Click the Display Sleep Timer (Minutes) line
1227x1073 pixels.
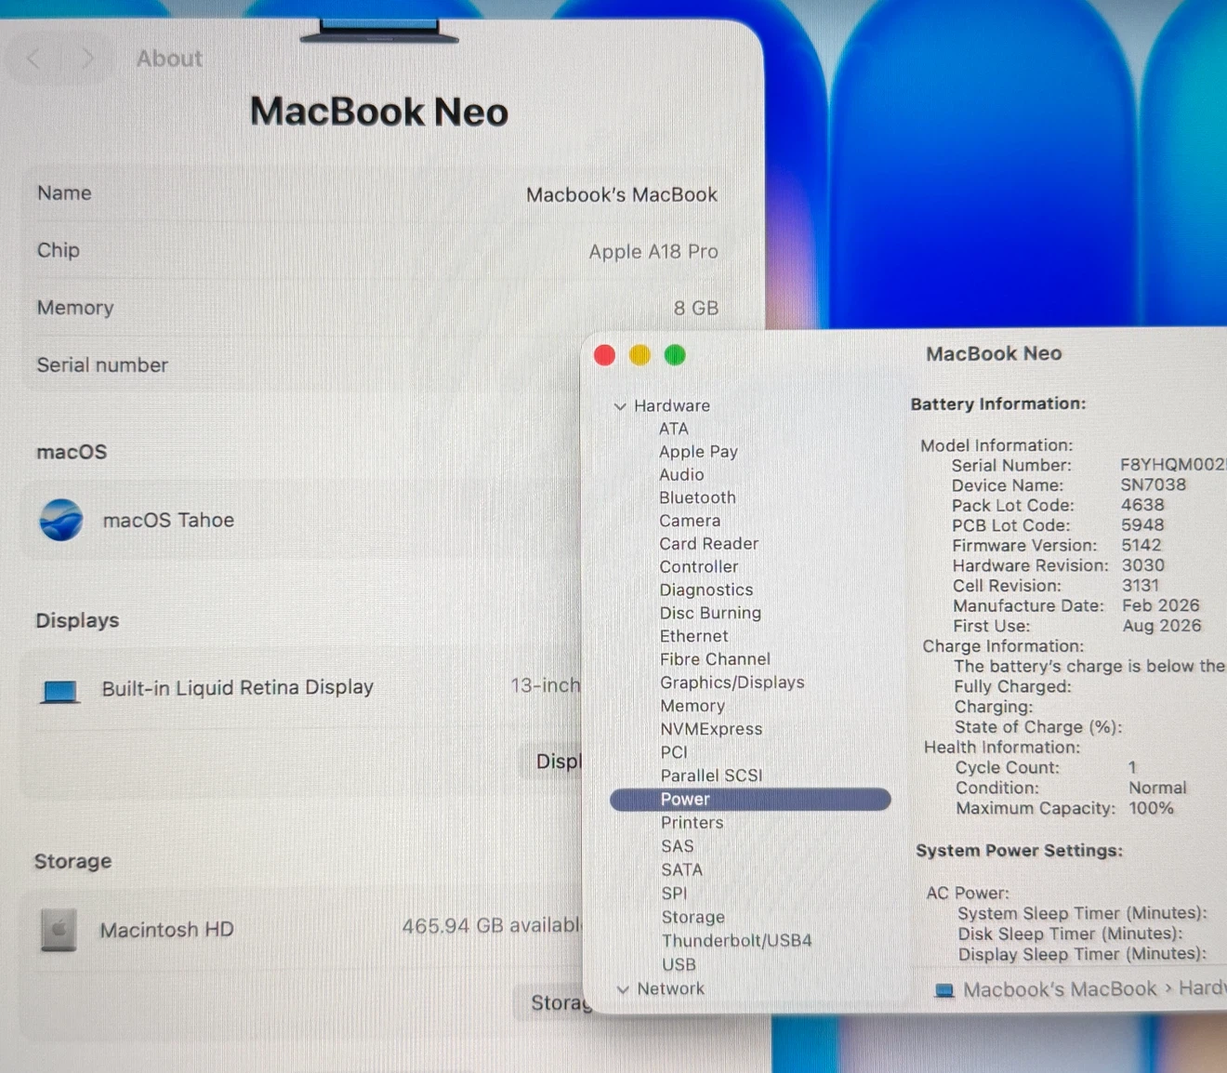(1083, 955)
